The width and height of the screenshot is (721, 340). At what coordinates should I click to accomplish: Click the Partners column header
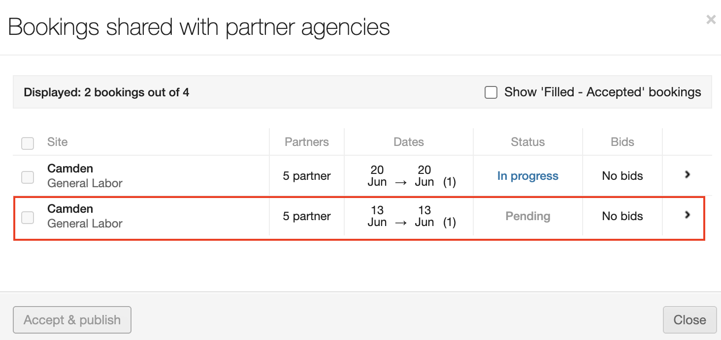[x=306, y=142]
